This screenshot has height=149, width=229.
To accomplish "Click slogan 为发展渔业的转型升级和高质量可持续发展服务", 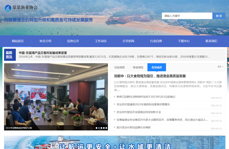I will click(48, 20).
